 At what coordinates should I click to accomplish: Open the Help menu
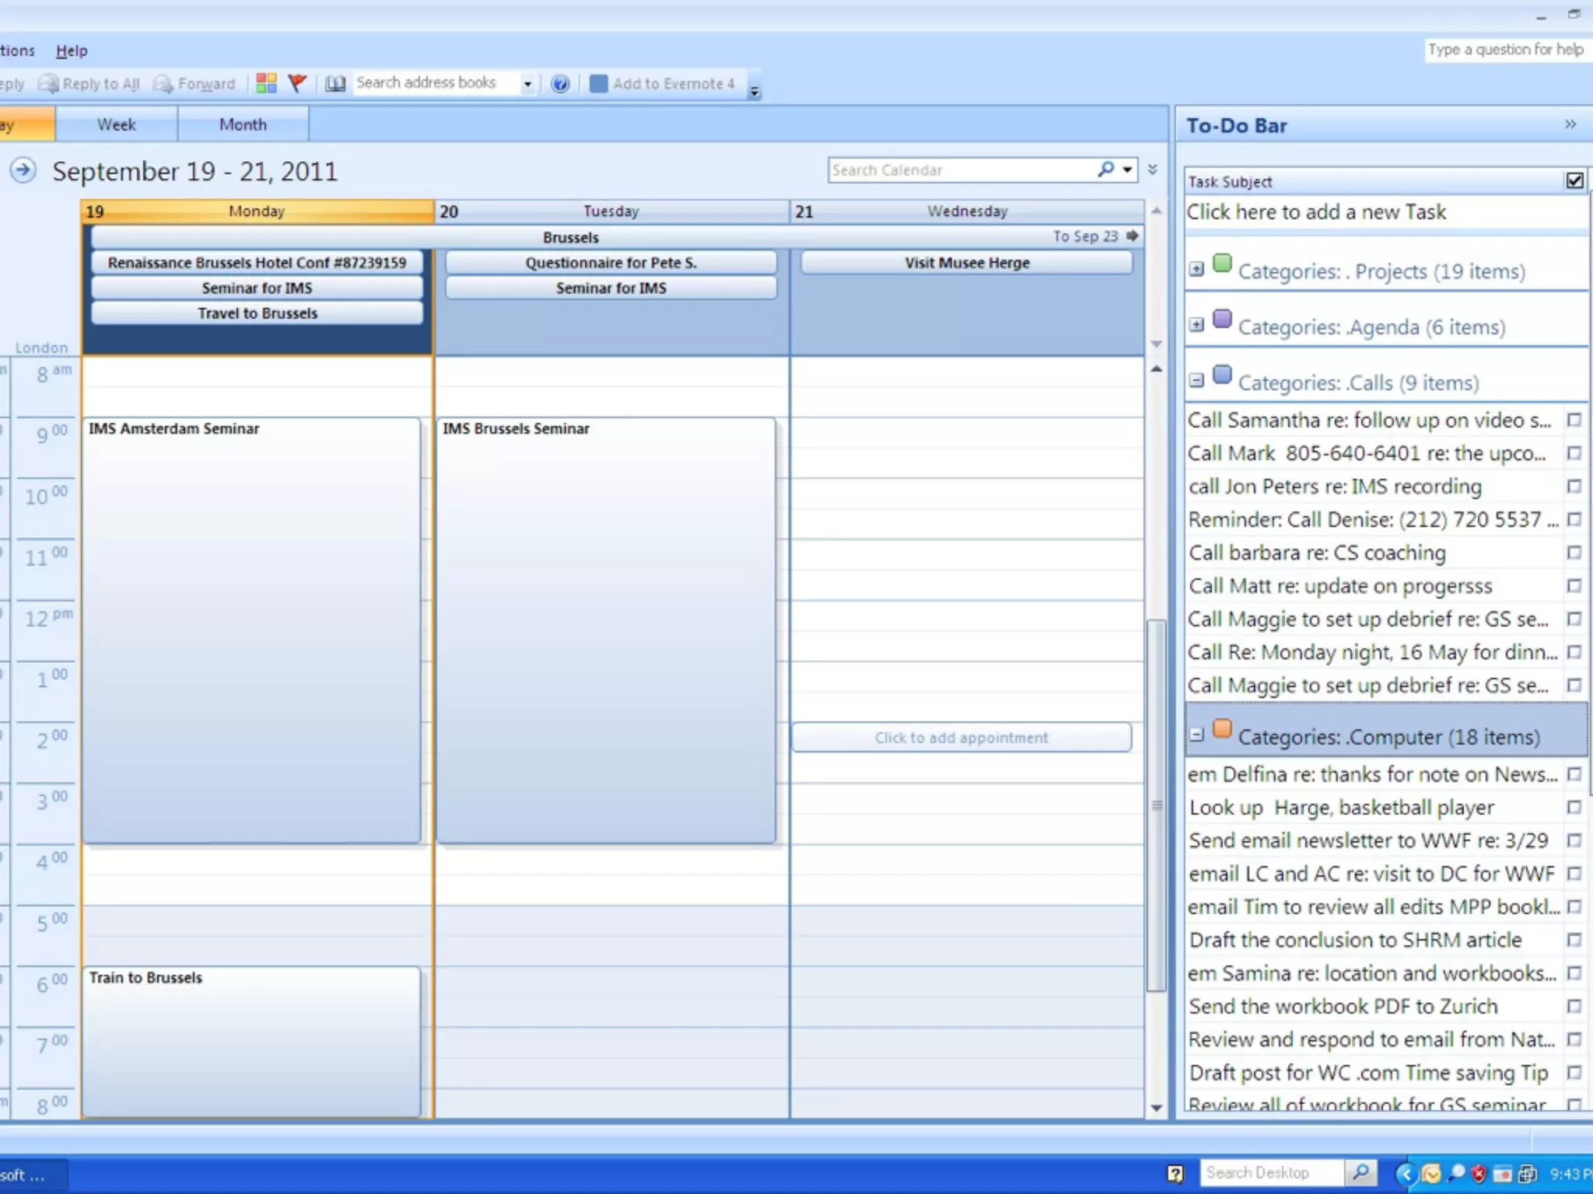(x=72, y=51)
